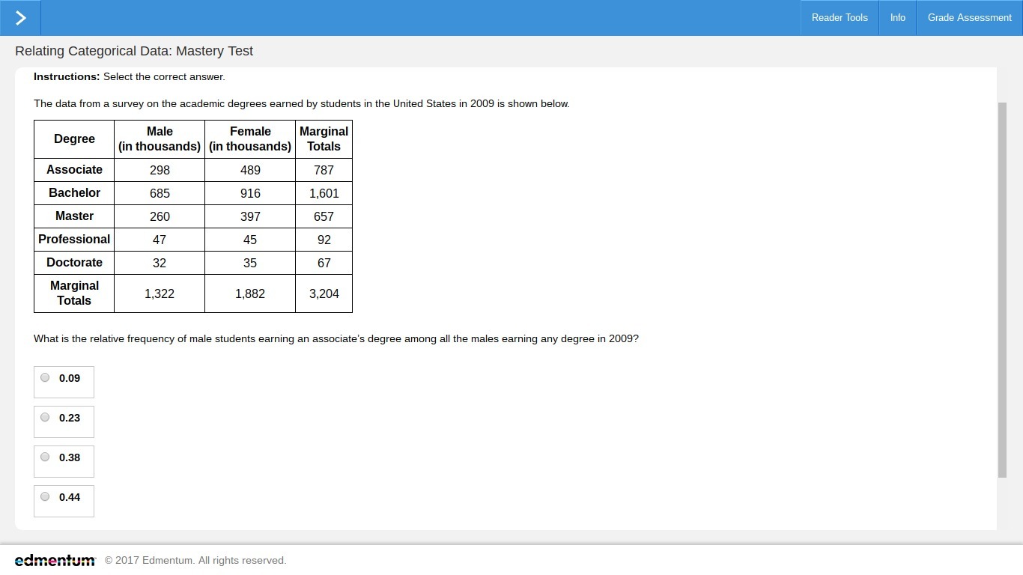Viewport: 1023px width, 575px height.
Task: Click the Bachelor row label
Action: click(x=74, y=193)
